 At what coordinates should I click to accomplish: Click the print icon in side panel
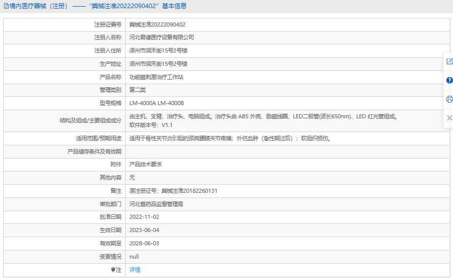449,99
